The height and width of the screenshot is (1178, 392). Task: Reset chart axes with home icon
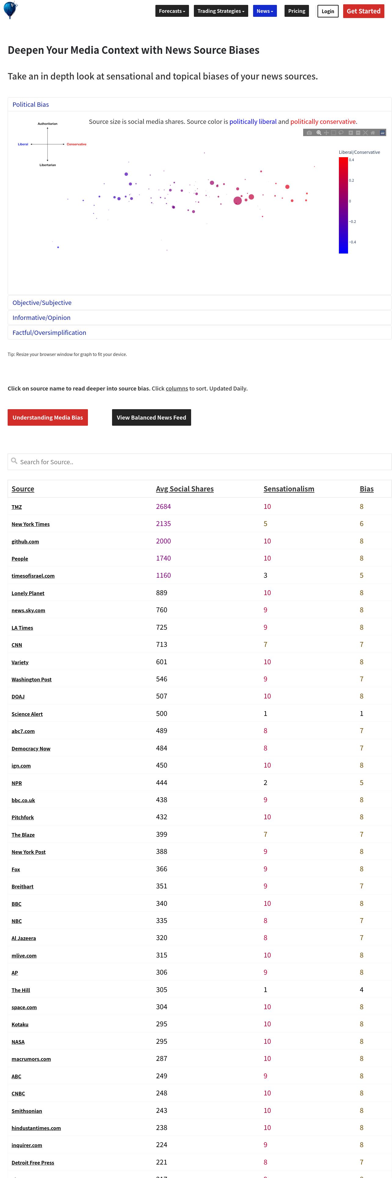coord(372,133)
